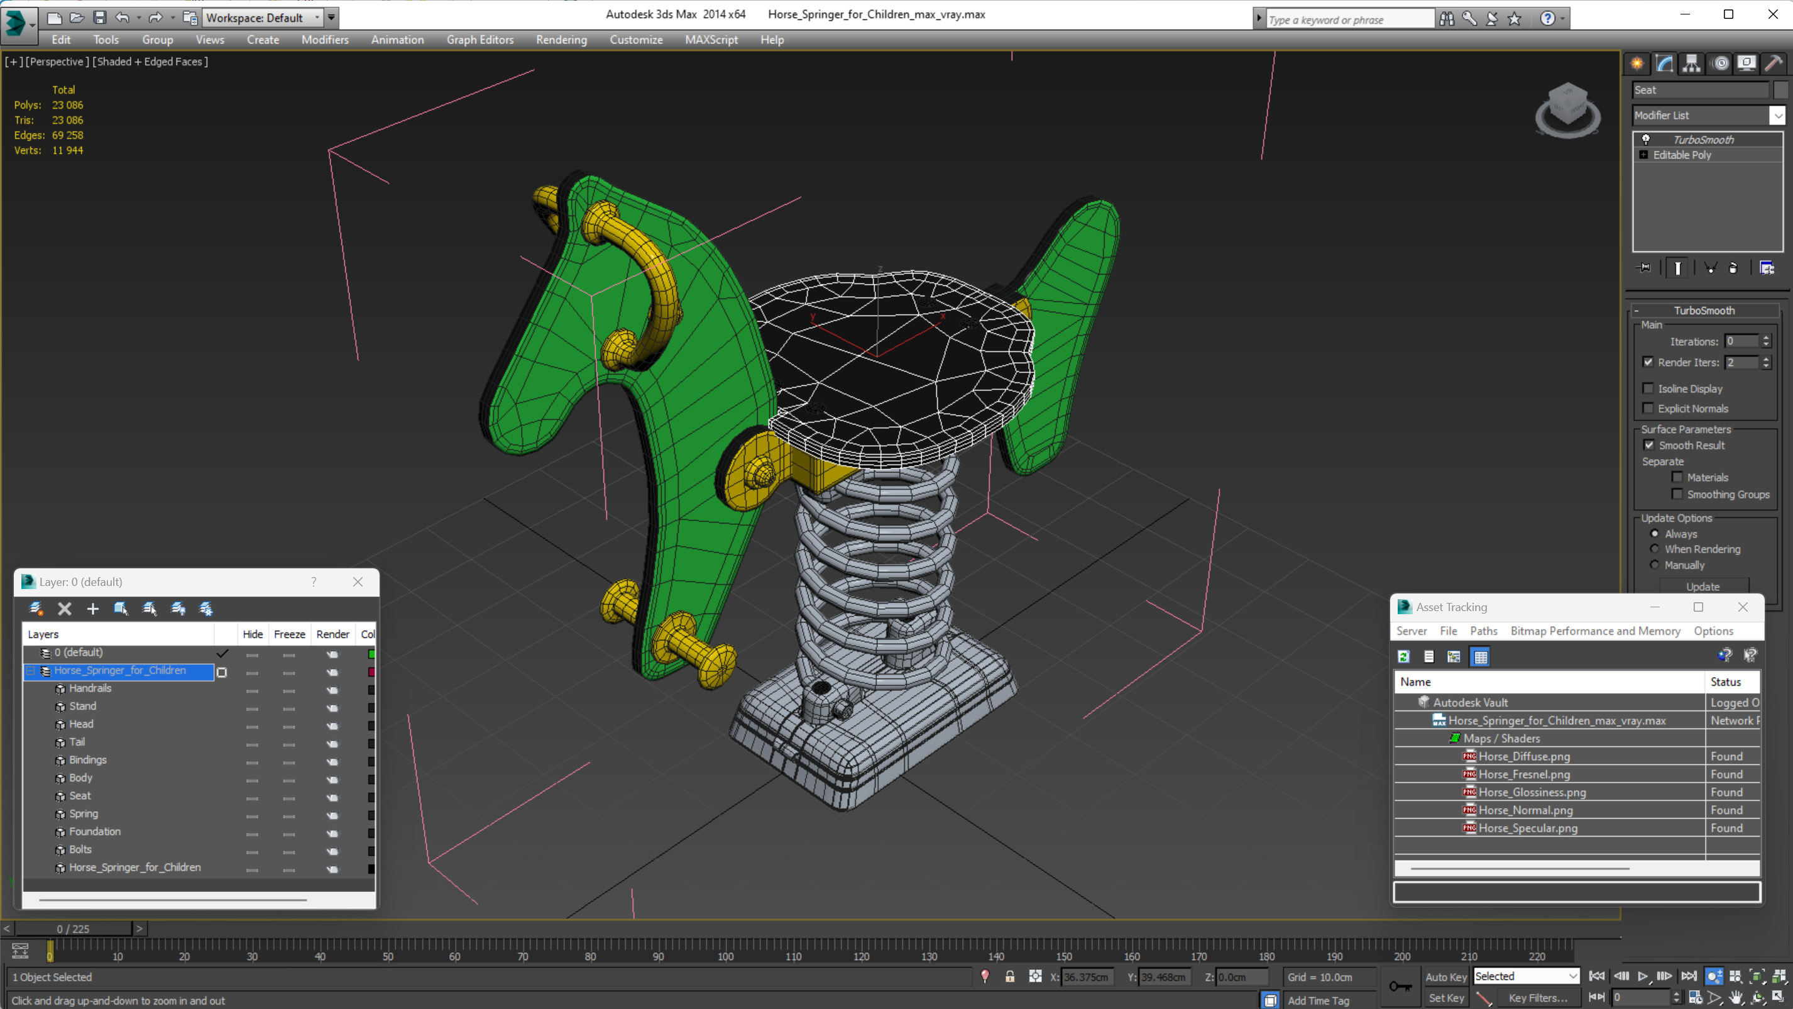Switch Asset Tracking to table view icon

(1481, 657)
